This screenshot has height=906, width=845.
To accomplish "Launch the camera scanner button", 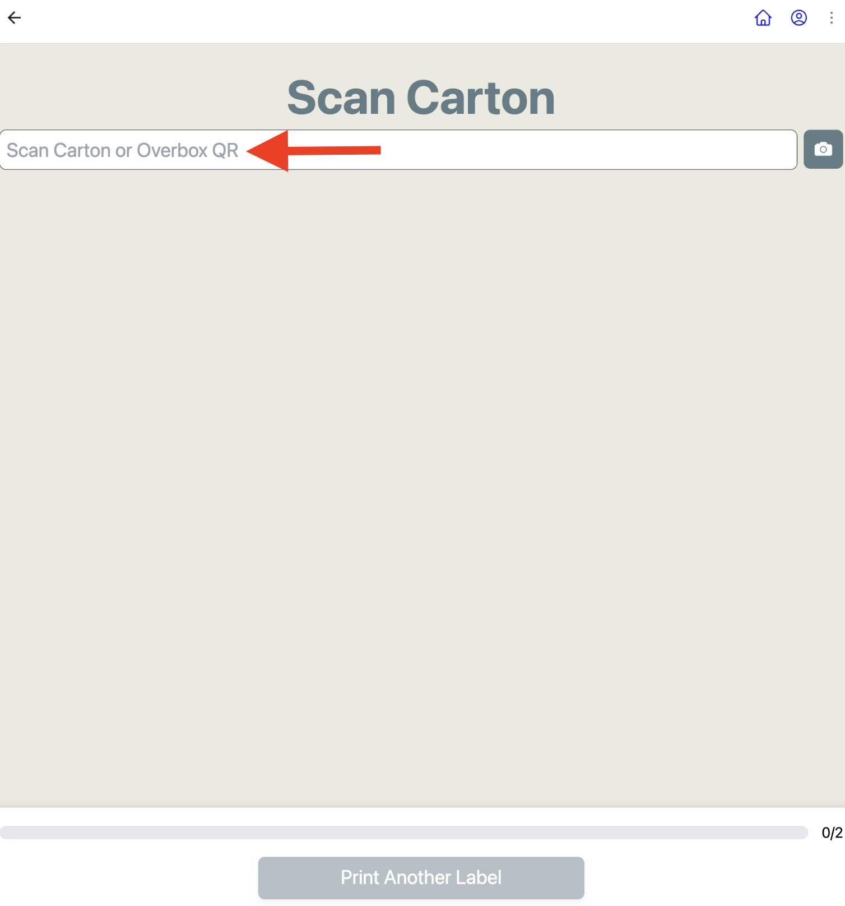I will [823, 149].
